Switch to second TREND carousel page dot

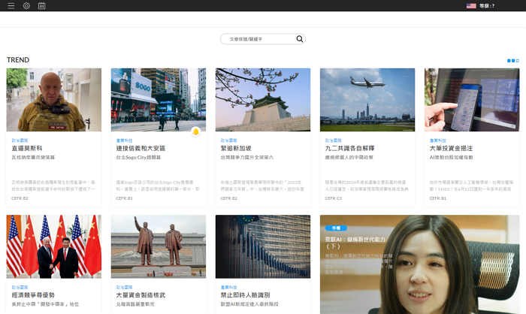coord(513,61)
